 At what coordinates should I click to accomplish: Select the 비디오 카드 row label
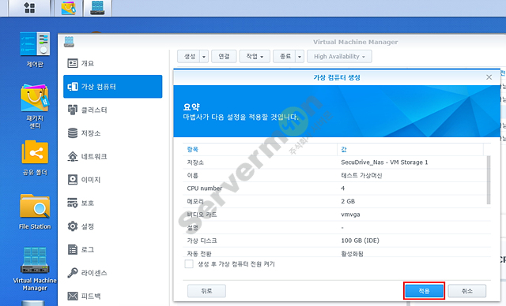pos(202,215)
